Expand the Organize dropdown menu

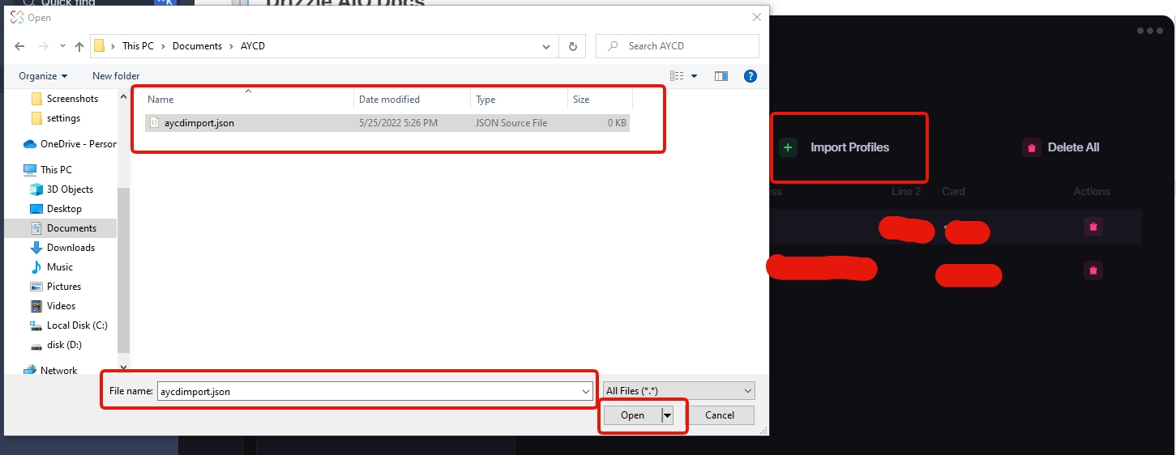(x=44, y=75)
